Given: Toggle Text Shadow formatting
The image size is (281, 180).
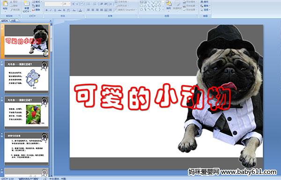Looking at the screenshot, I should tap(64, 10).
